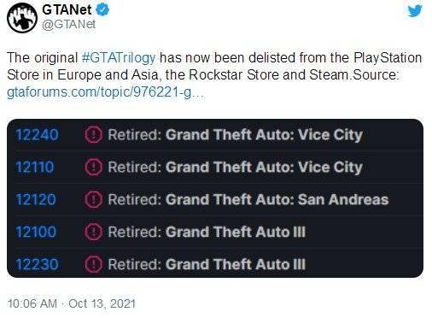Click retired icon beside 12100 GTA III
The image size is (432, 318).
pos(93,232)
